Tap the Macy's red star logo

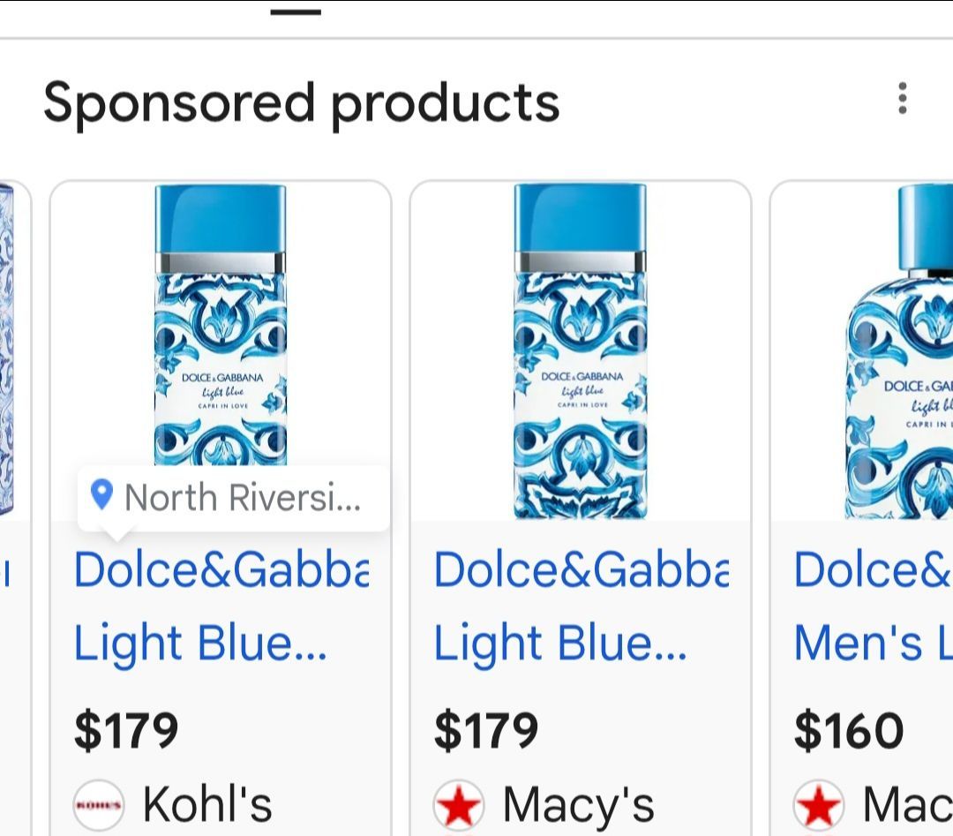459,805
